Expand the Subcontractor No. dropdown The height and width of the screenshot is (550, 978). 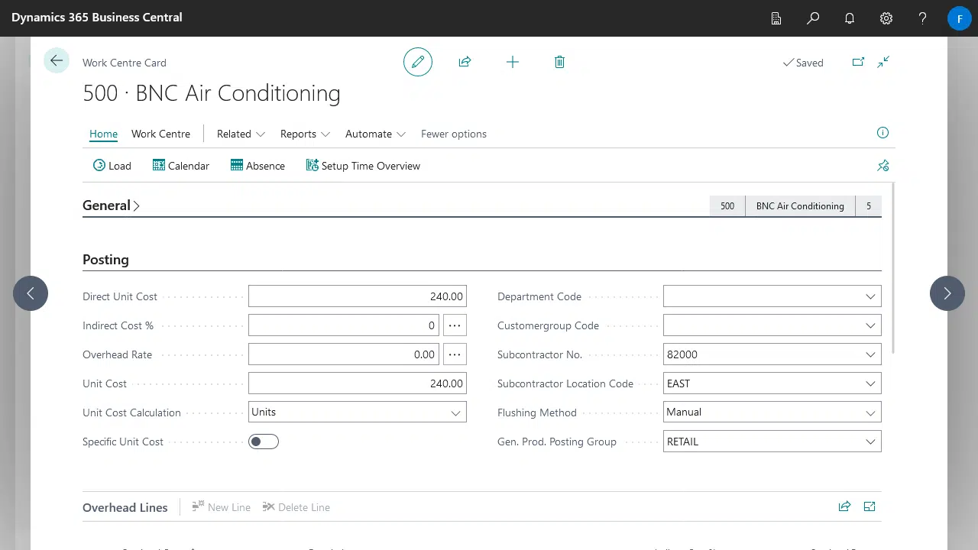[870, 354]
